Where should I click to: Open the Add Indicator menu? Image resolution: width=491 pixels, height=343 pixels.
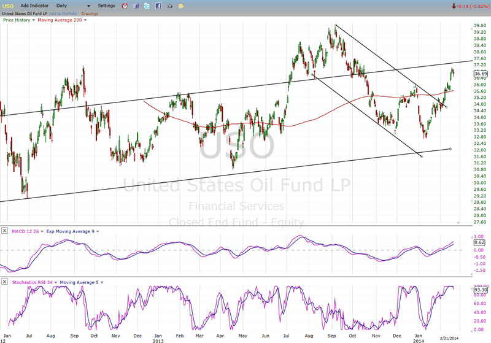click(x=34, y=6)
